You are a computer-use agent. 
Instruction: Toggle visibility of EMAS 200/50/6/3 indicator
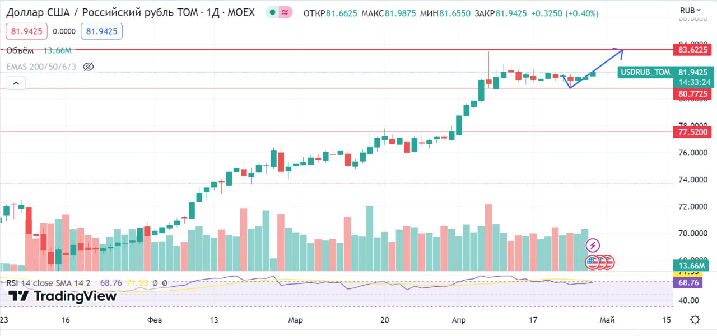point(88,67)
